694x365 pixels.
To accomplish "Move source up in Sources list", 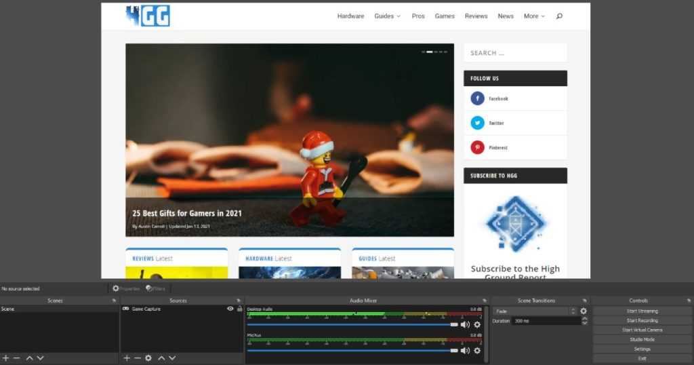I will [x=161, y=358].
